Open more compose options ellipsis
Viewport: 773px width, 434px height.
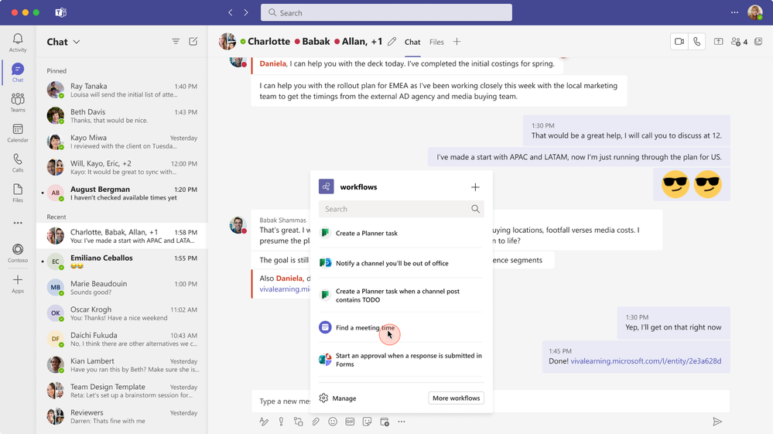[x=402, y=422]
